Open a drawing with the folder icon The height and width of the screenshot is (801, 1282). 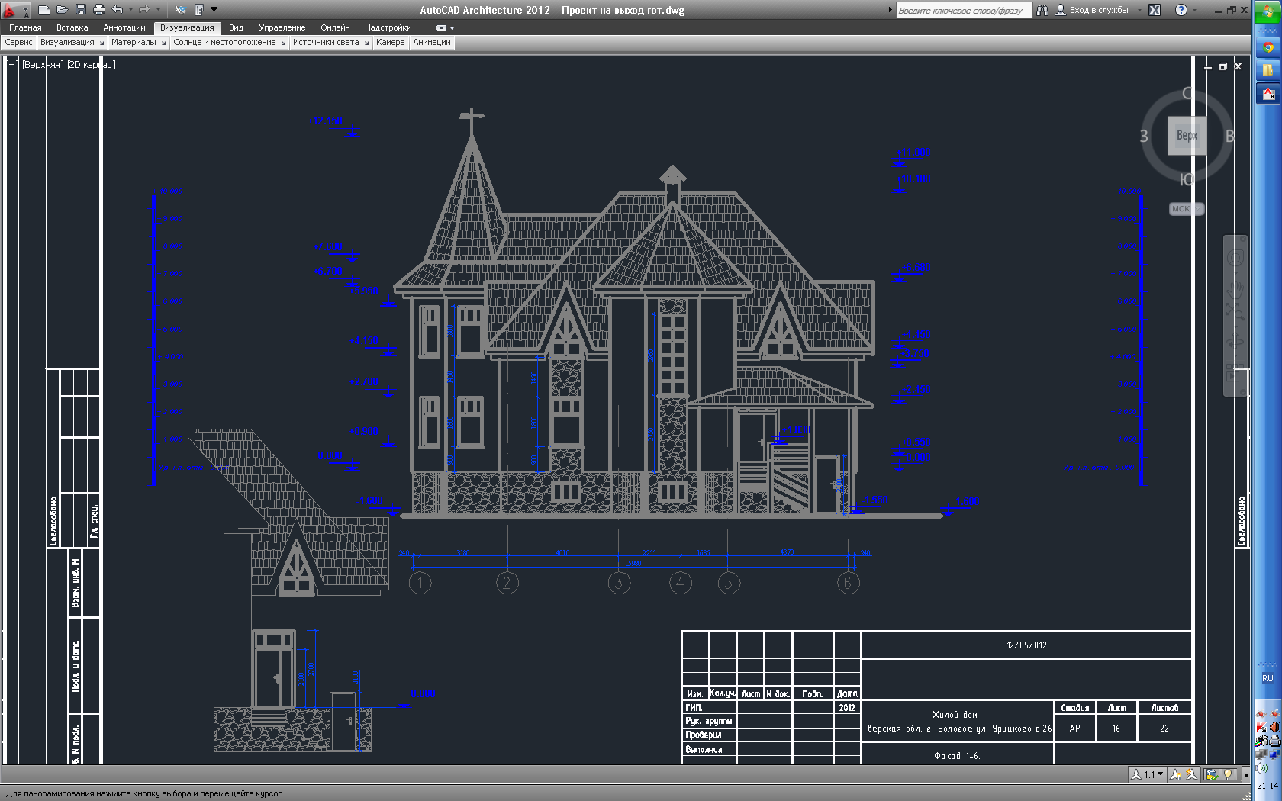(x=62, y=10)
